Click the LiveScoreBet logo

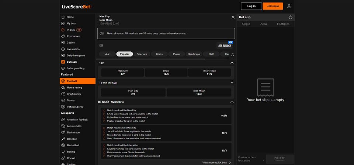[77, 7]
